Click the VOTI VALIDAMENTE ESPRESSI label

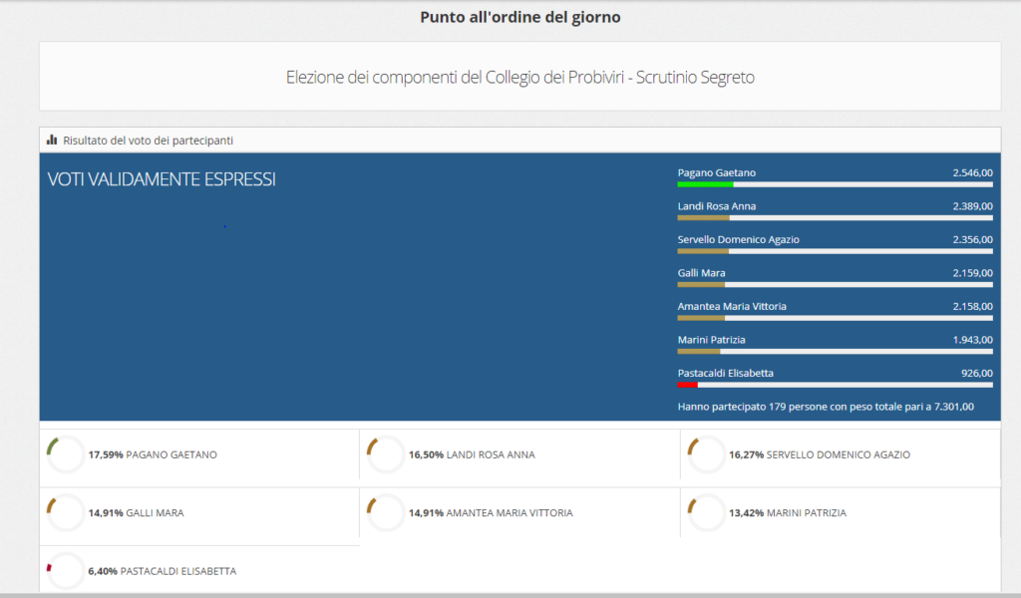click(162, 179)
